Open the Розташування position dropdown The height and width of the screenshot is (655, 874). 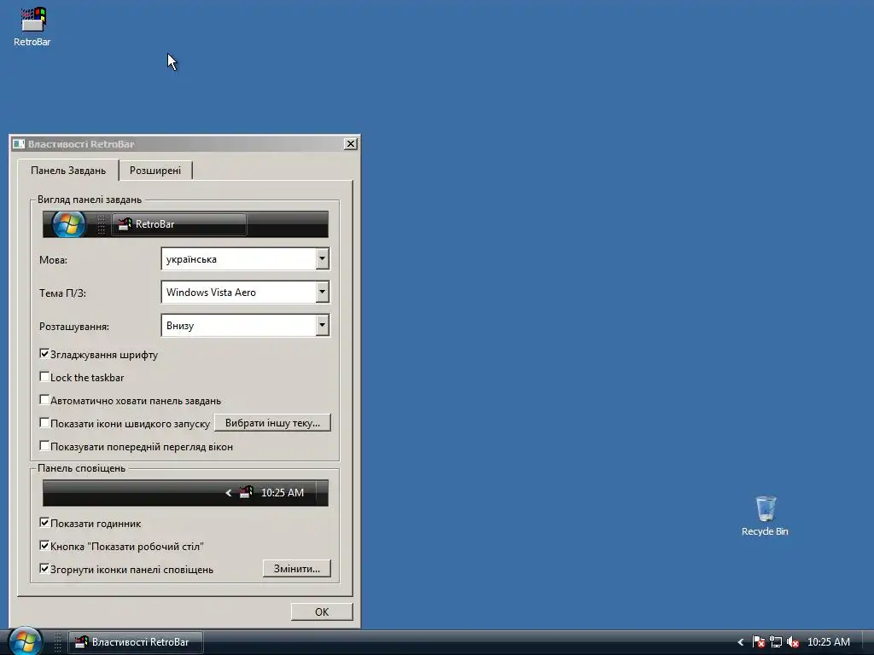click(x=322, y=326)
